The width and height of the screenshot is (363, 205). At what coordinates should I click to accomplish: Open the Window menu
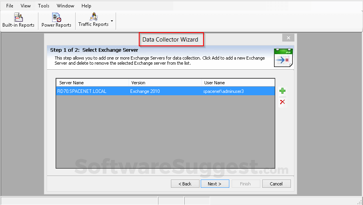[x=65, y=6]
